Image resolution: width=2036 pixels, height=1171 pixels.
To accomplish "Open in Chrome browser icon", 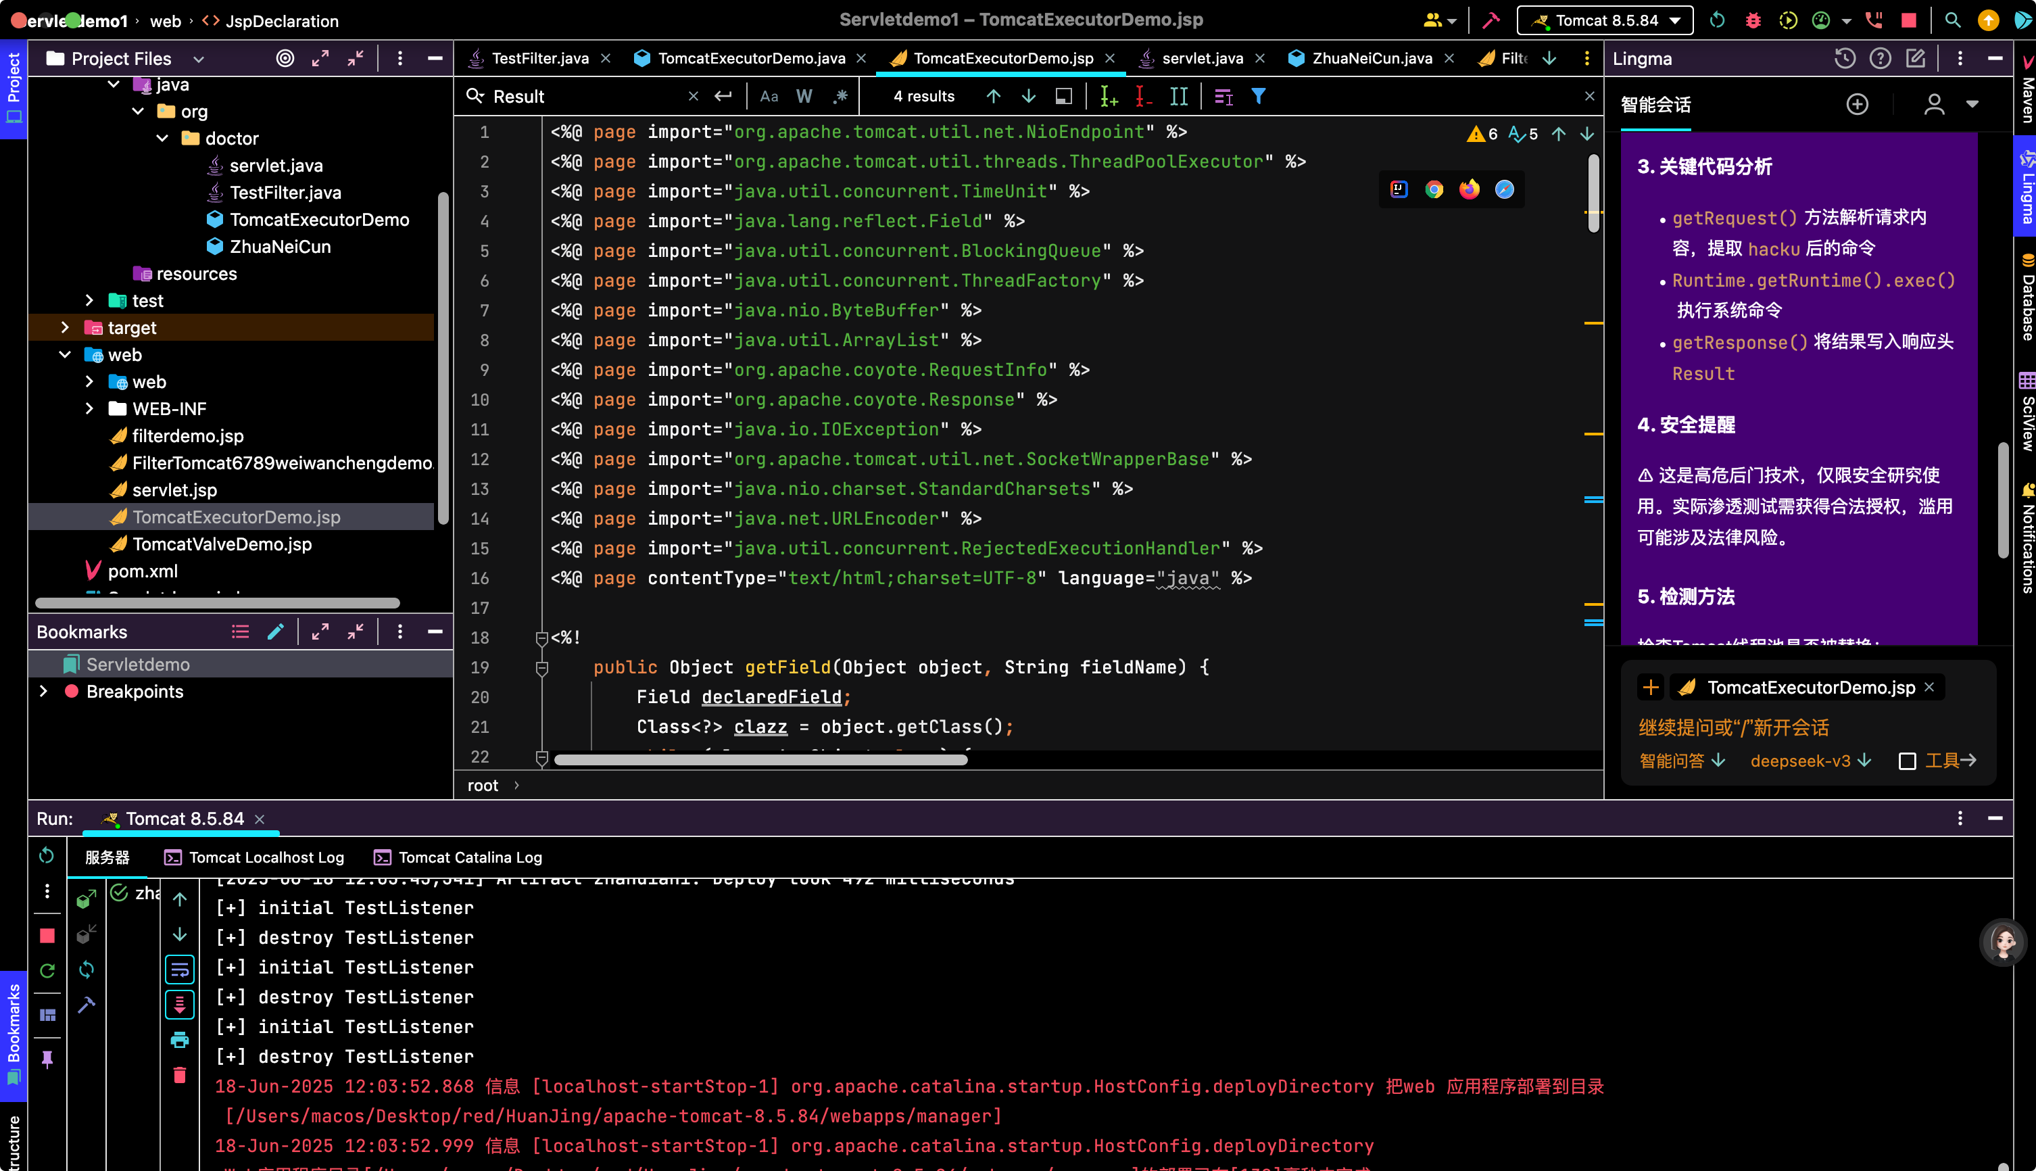I will click(1434, 189).
